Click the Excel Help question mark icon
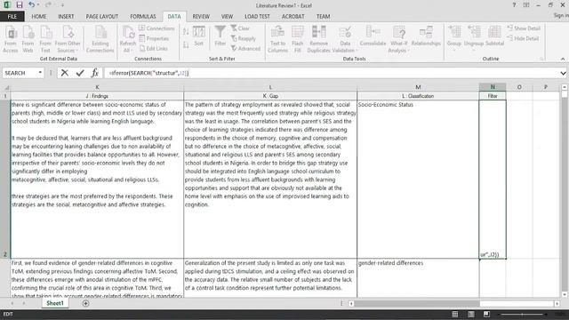 click(514, 5)
